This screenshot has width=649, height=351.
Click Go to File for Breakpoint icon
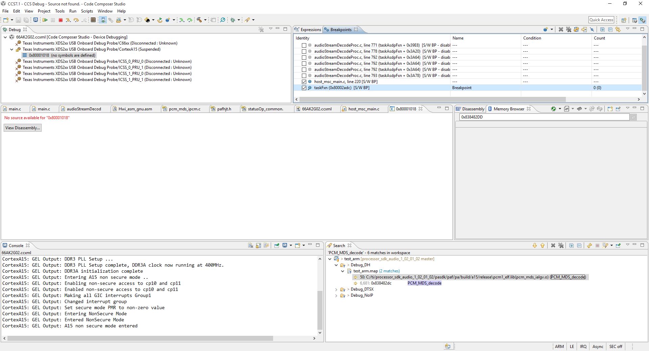coord(584,29)
